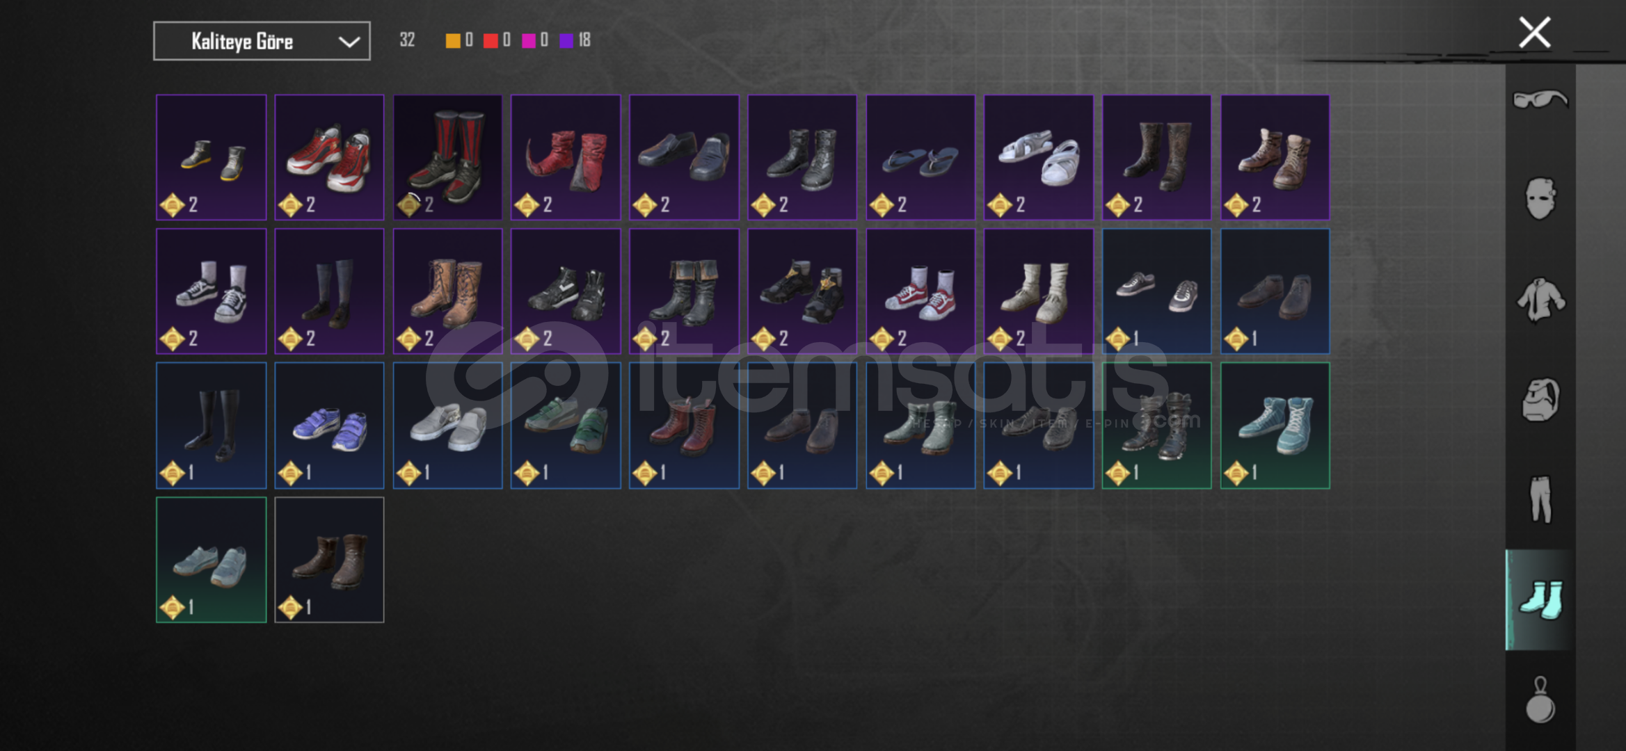Click the purple quality counter showing 18
This screenshot has width=1626, height=751.
pos(575,40)
